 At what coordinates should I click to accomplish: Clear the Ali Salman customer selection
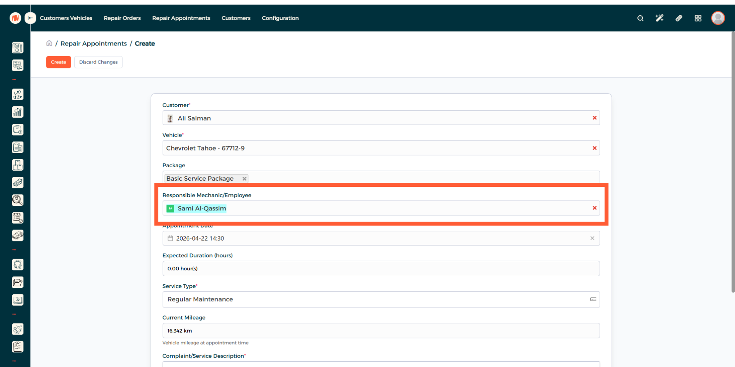595,118
